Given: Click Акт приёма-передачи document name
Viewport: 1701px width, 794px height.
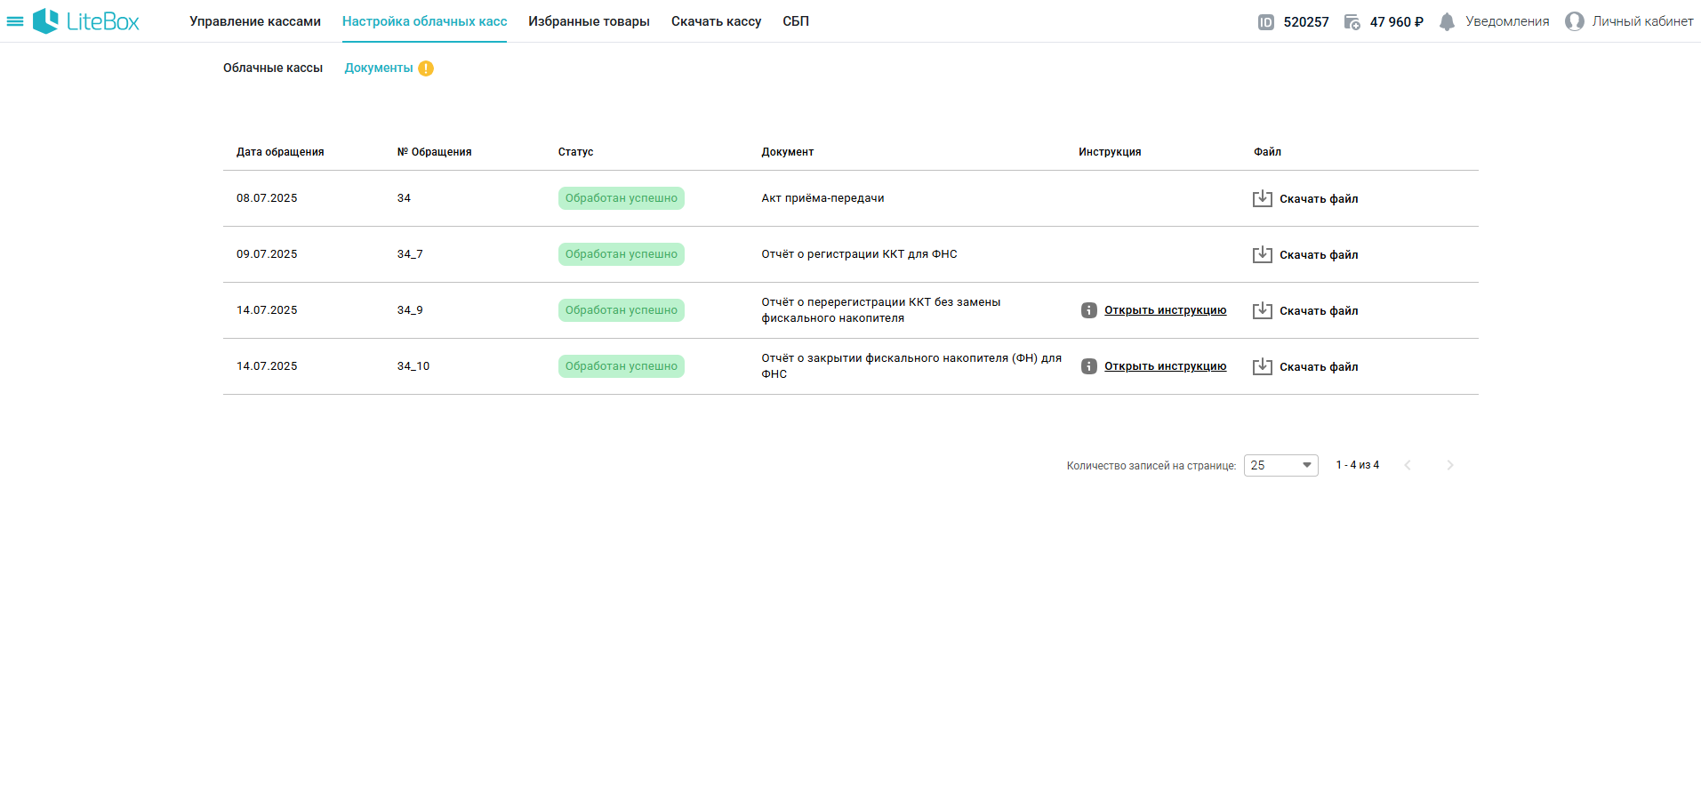Looking at the screenshot, I should coord(822,198).
